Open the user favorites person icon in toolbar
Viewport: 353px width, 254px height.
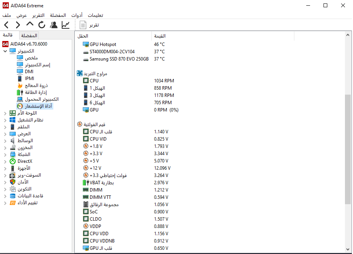point(54,25)
